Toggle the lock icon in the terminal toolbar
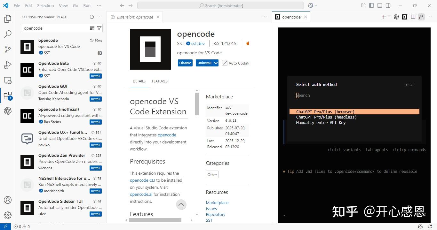 pos(421,17)
